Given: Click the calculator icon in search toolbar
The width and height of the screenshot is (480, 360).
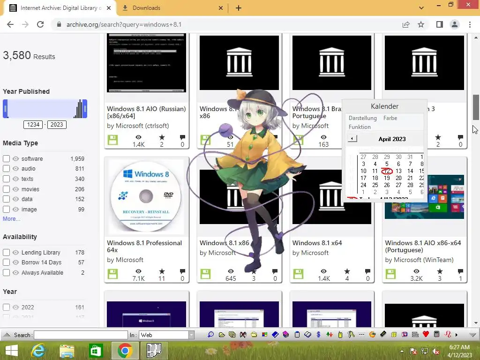Looking at the screenshot, I should point(437,334).
